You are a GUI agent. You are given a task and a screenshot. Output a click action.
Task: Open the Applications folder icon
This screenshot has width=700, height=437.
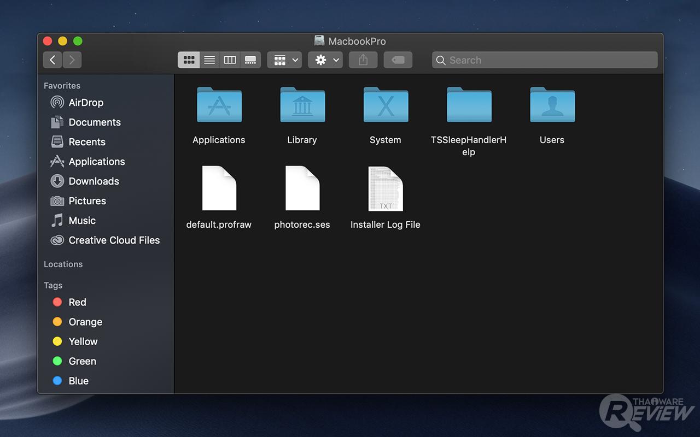pyautogui.click(x=219, y=105)
